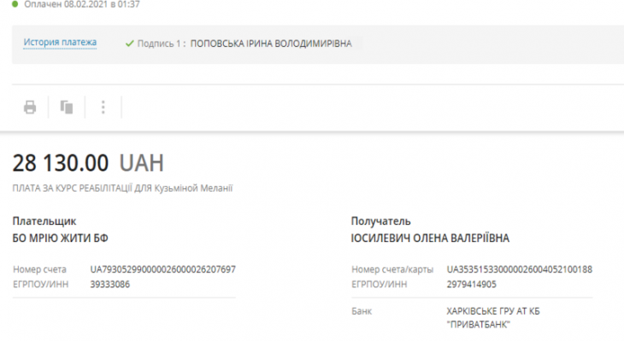Click payer name БО МРІЮ ЖИТИ БФ
Screen dimensions: 624x341
(x=60, y=238)
